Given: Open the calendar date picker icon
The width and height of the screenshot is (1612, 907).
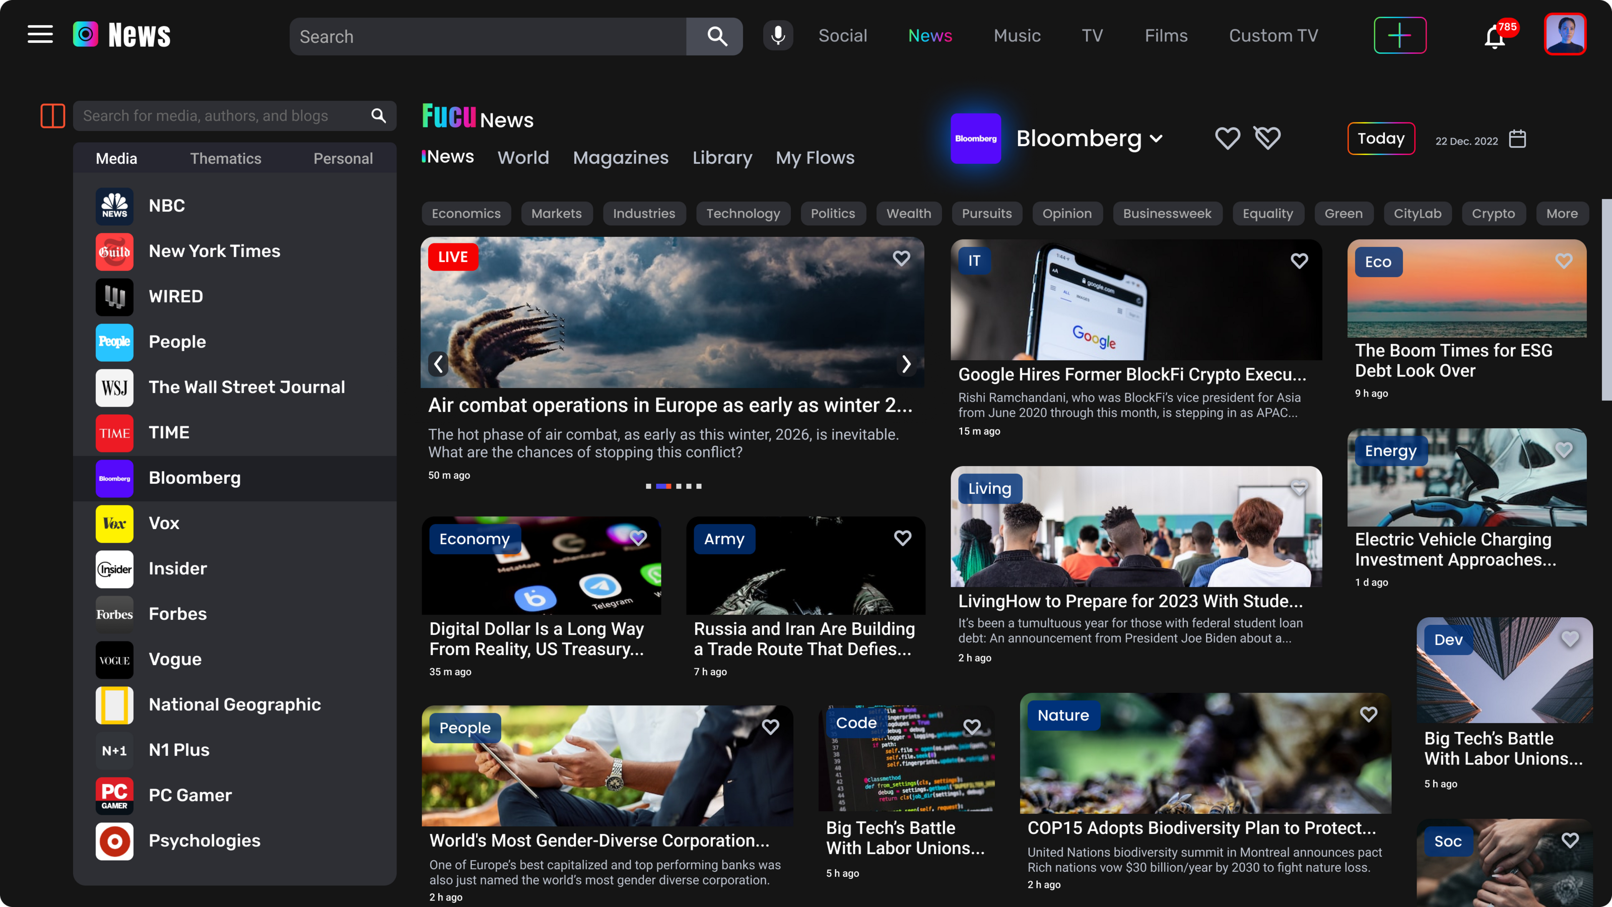Looking at the screenshot, I should pyautogui.click(x=1517, y=139).
